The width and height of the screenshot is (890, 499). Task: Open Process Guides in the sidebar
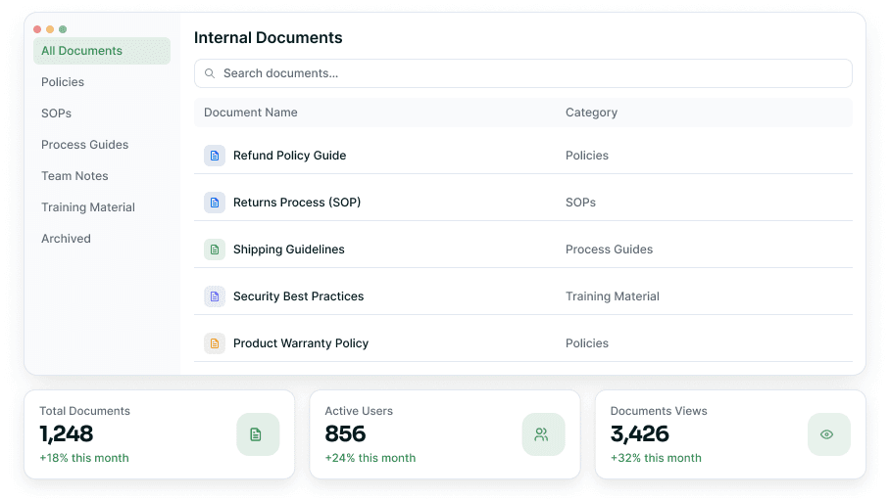84,145
